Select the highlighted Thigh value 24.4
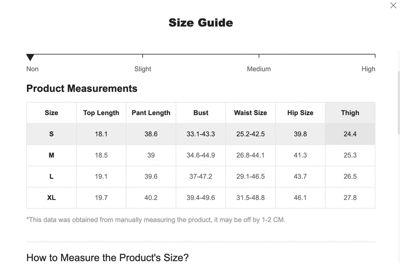 pyautogui.click(x=350, y=134)
